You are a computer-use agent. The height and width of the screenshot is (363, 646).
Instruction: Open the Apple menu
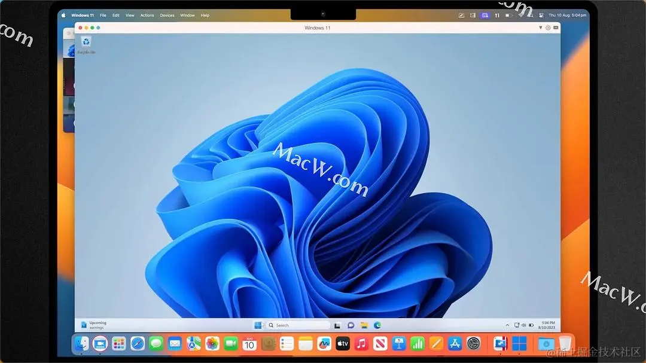coord(63,15)
